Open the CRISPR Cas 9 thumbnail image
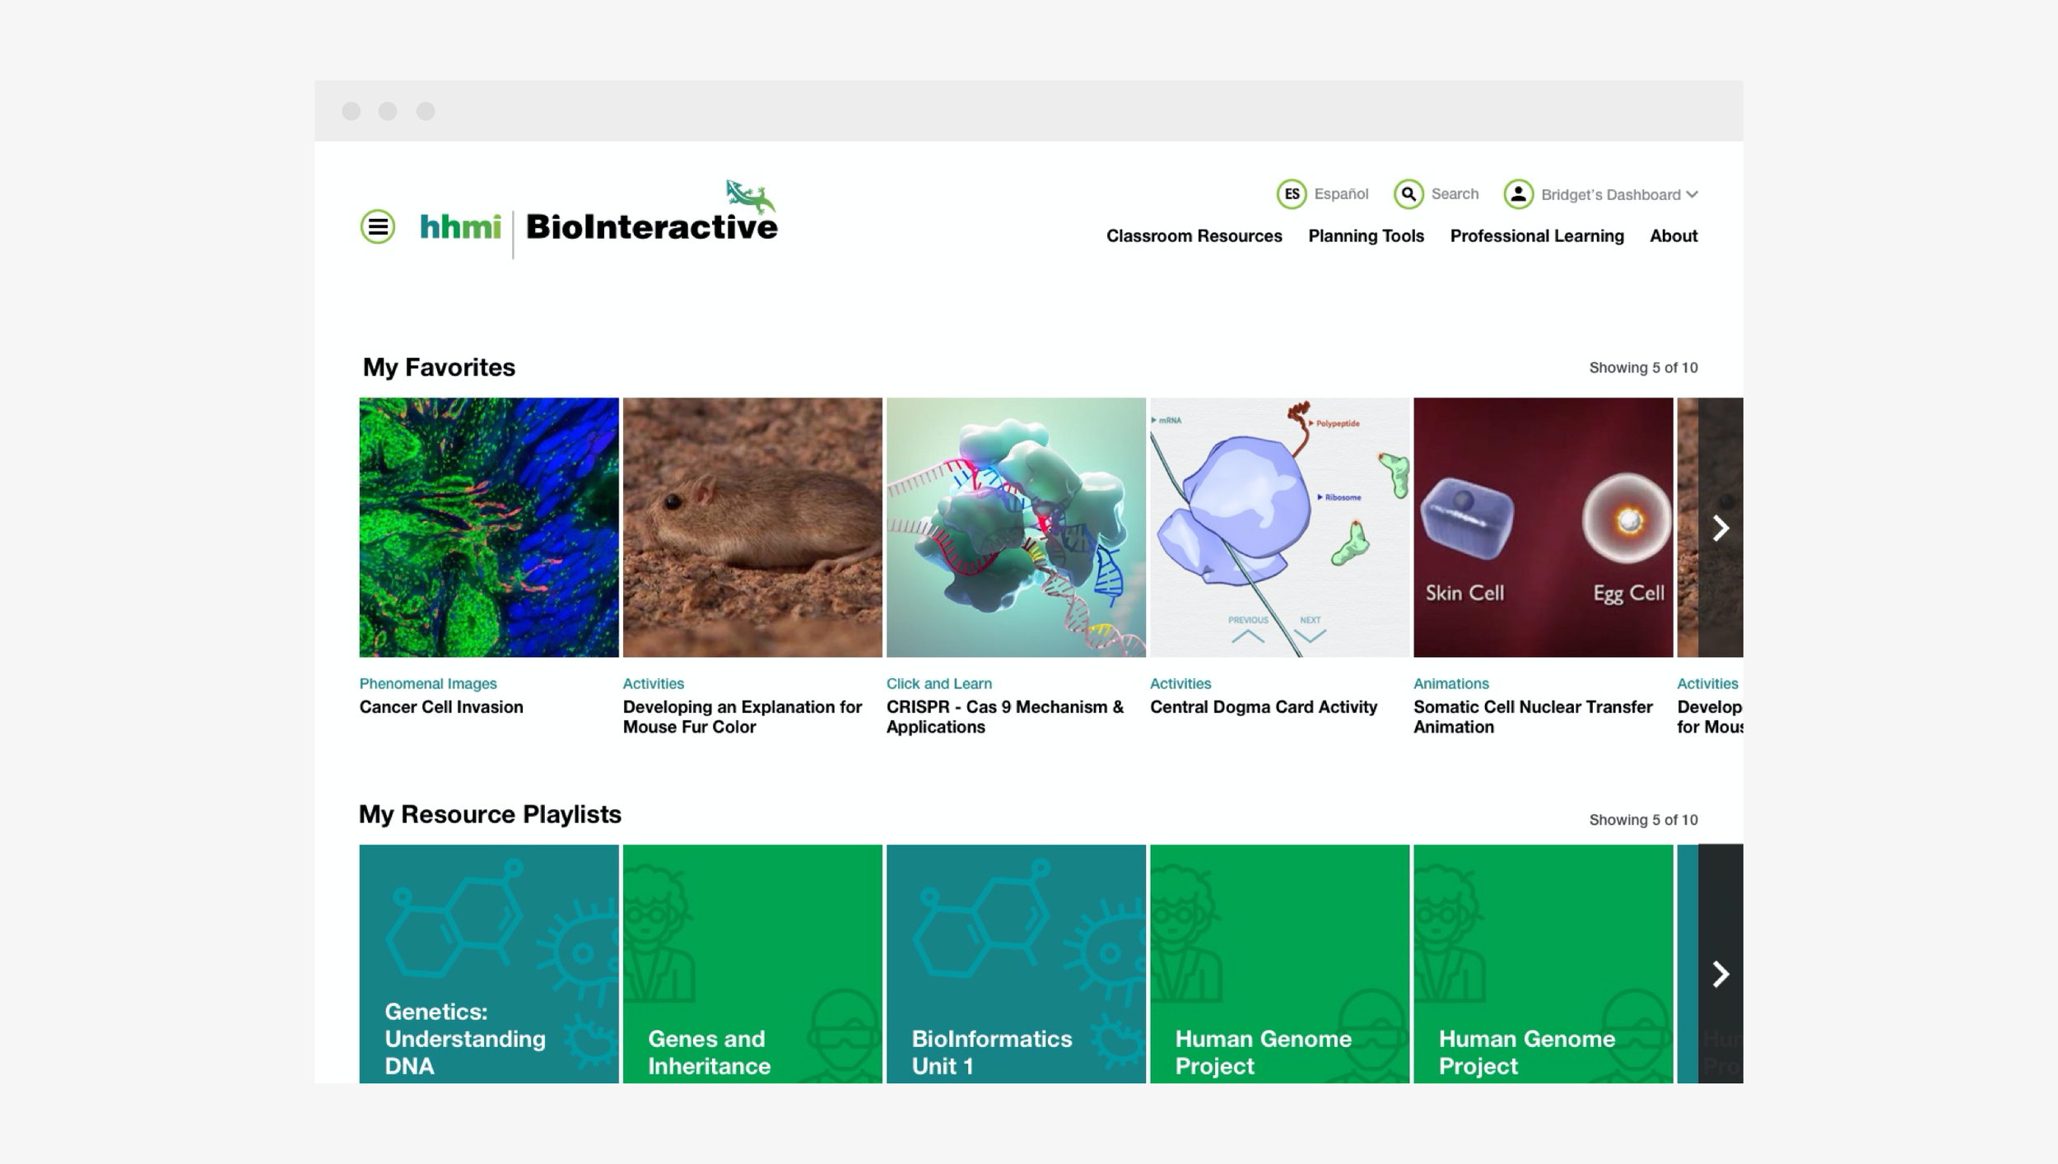Screen dimensions: 2058x1164 [x=1015, y=527]
